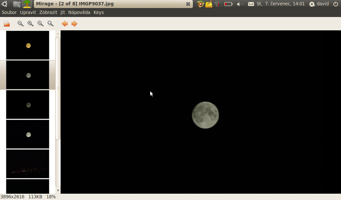Select the third dark moon thumbnail
341x200 pixels.
(28, 105)
